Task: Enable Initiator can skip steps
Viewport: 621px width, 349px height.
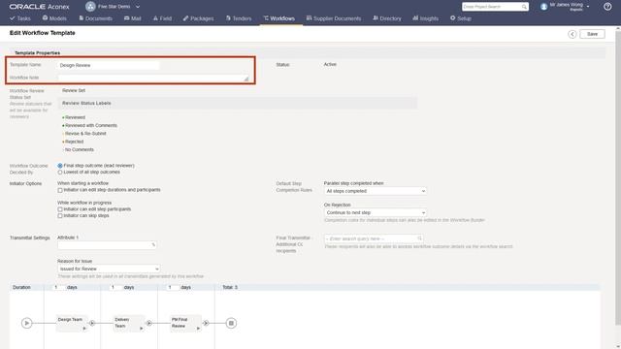Action: click(x=60, y=216)
